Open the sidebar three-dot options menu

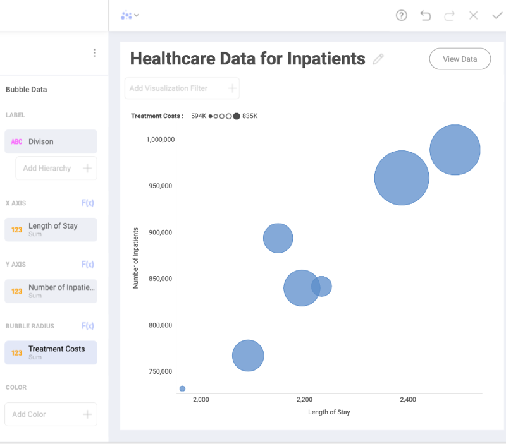point(94,52)
